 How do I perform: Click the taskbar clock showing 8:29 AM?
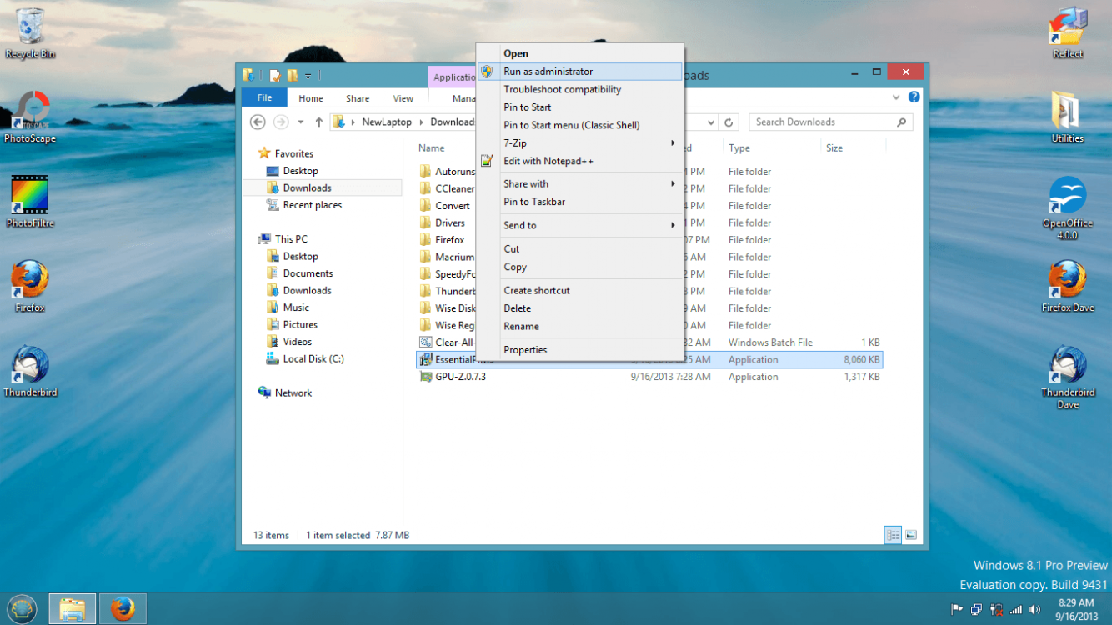coord(1076,609)
